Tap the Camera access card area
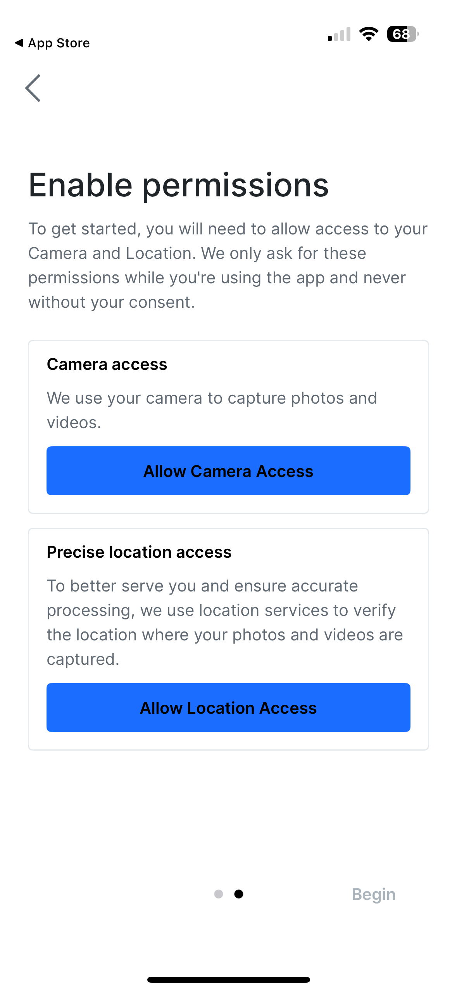The height and width of the screenshot is (992, 457). [228, 427]
